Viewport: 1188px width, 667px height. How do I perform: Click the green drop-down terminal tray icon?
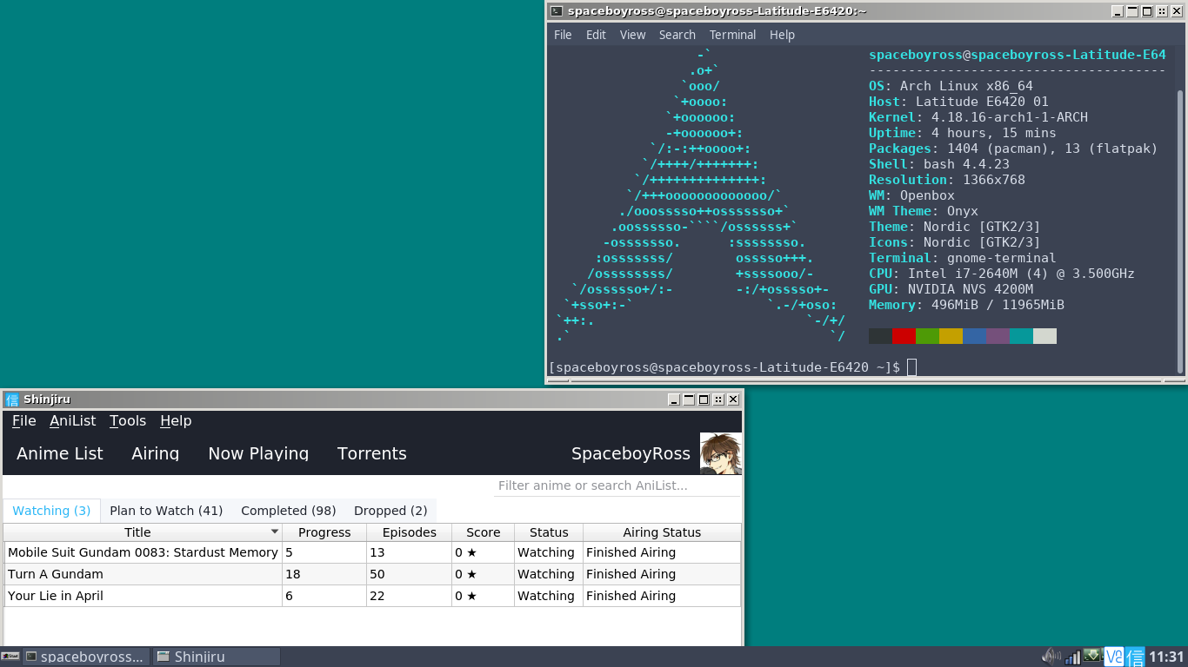1092,656
